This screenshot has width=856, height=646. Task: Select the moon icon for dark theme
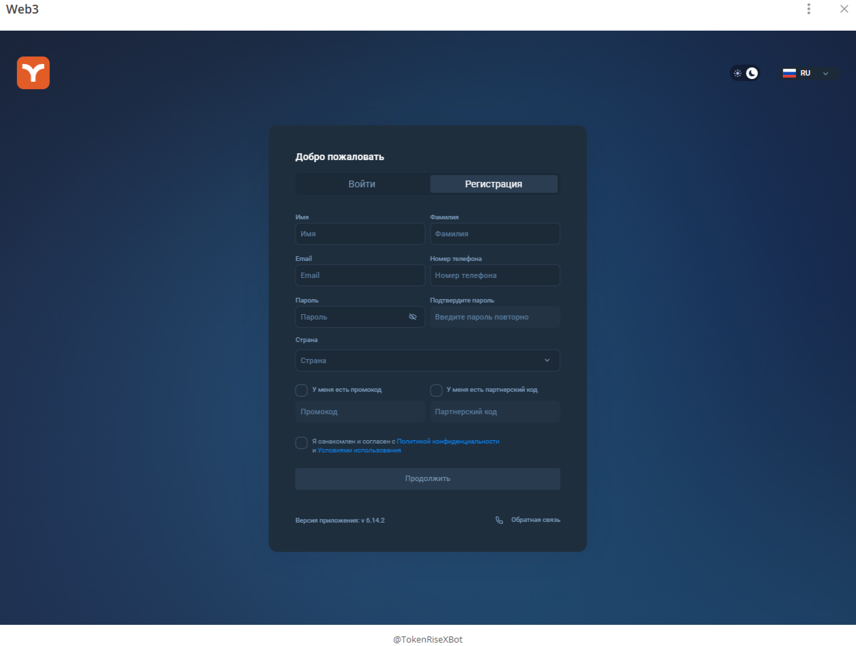[751, 73]
